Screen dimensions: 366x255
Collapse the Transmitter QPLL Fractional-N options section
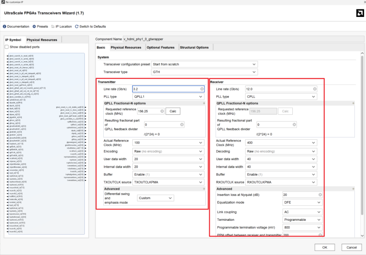click(204, 103)
